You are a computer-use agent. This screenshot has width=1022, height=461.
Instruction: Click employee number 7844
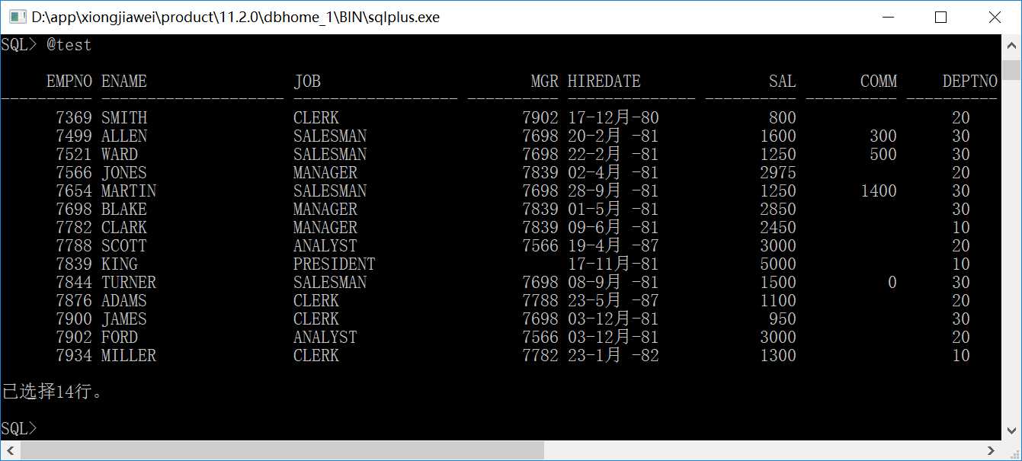point(74,283)
